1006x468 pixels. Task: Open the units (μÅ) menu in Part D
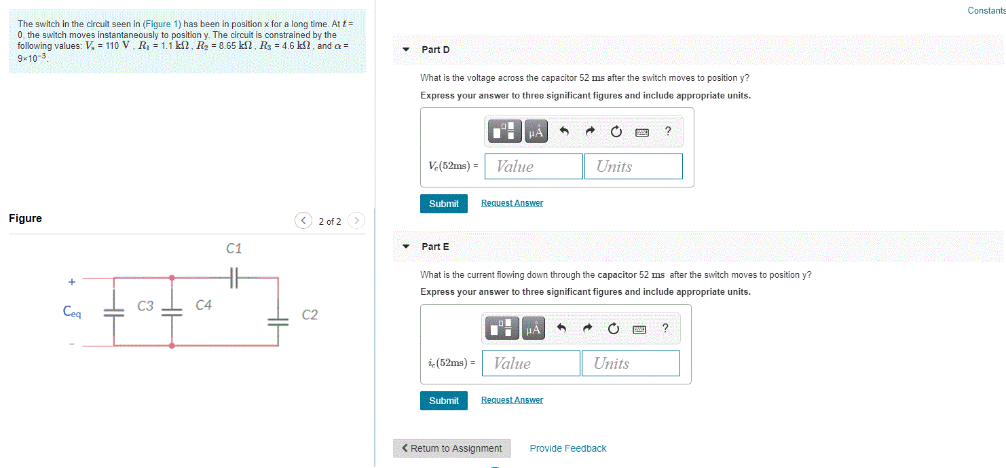[535, 131]
